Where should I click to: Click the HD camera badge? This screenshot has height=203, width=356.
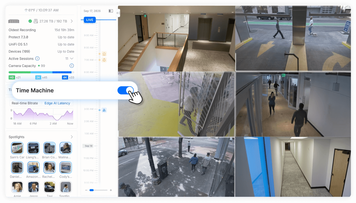click(x=12, y=77)
